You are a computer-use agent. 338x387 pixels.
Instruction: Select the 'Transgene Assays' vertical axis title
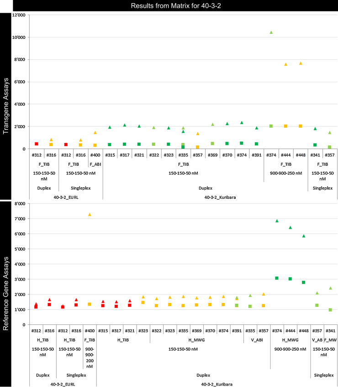coord(6,106)
